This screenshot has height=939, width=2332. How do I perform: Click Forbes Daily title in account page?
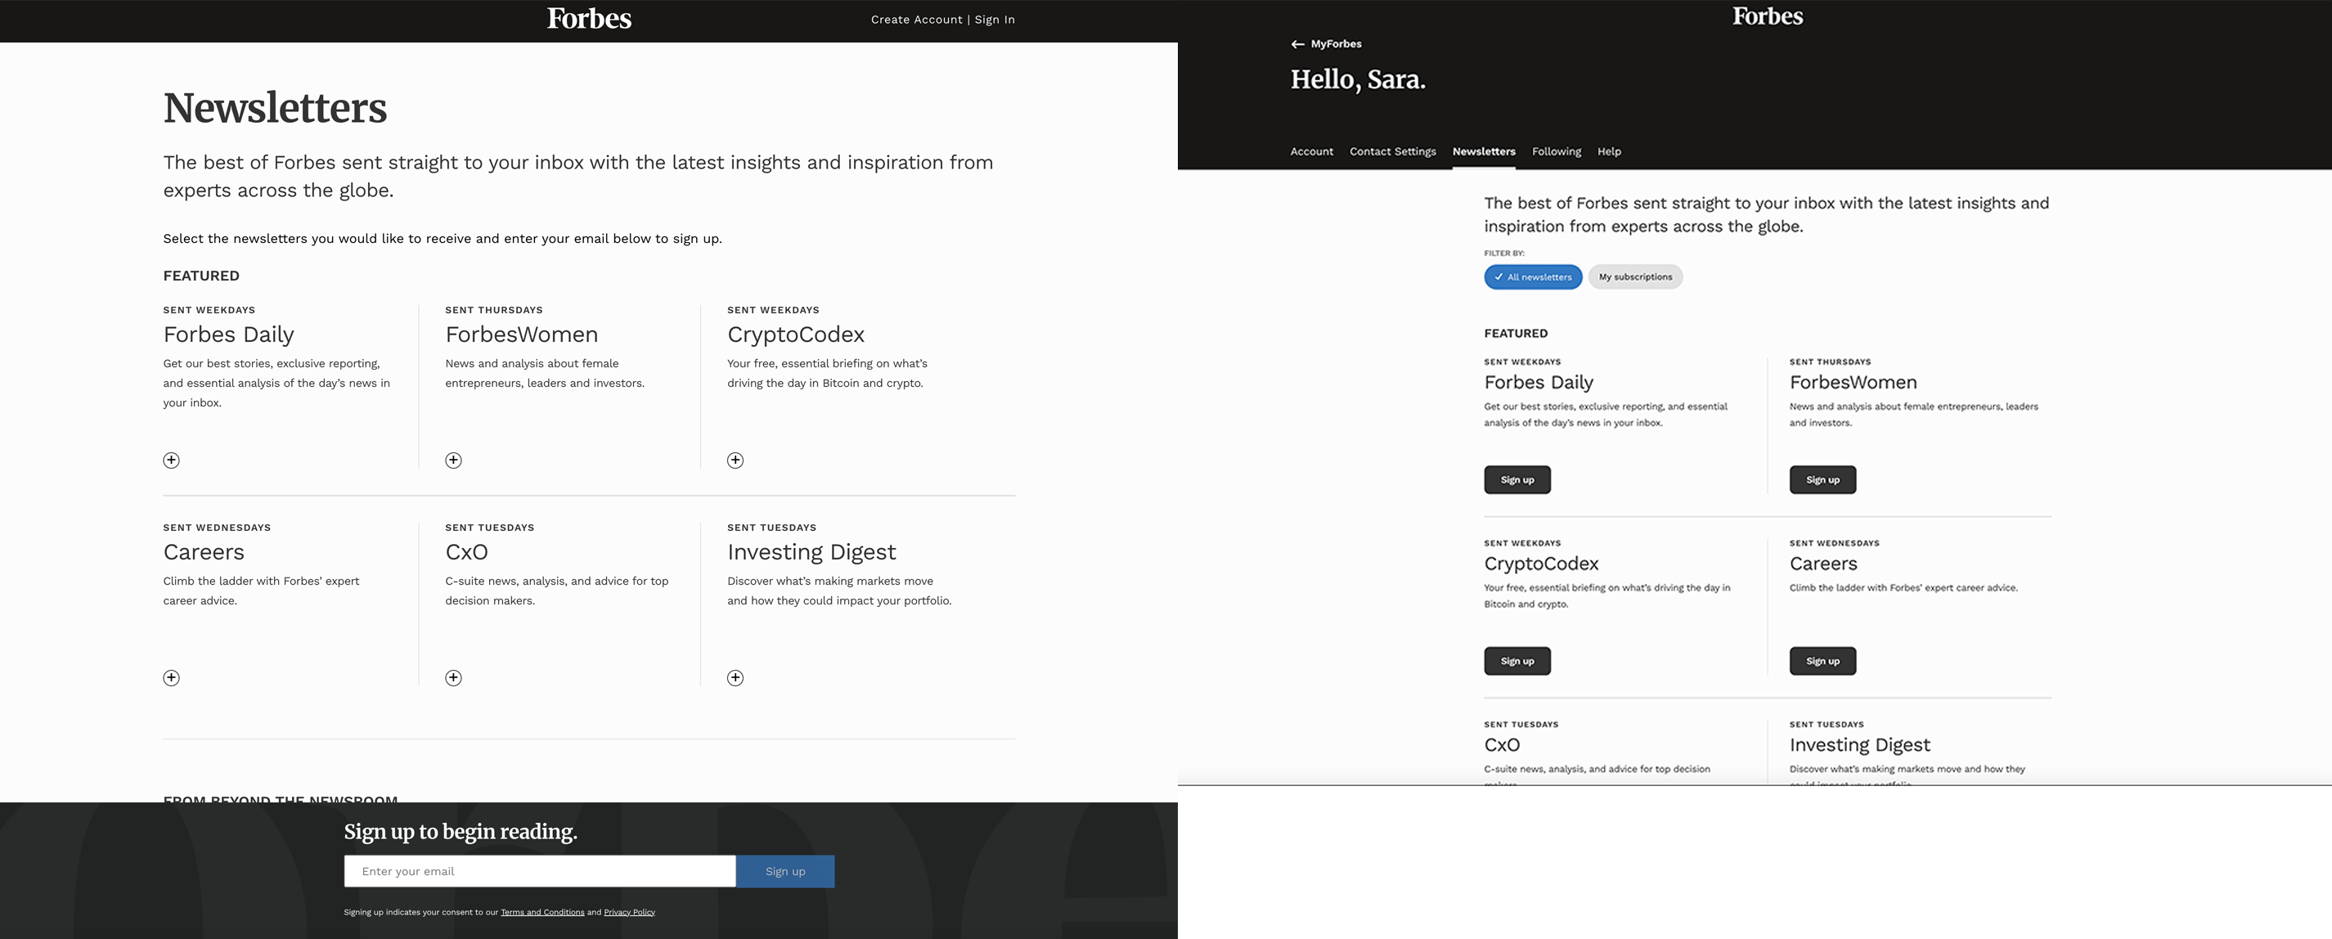pyautogui.click(x=1539, y=382)
